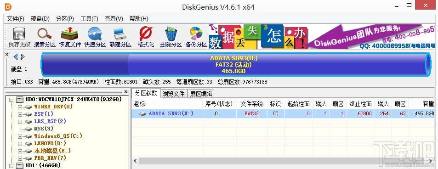The image size is (438, 169).
Task: Open the 文件(F) menu
Action: click(16, 19)
